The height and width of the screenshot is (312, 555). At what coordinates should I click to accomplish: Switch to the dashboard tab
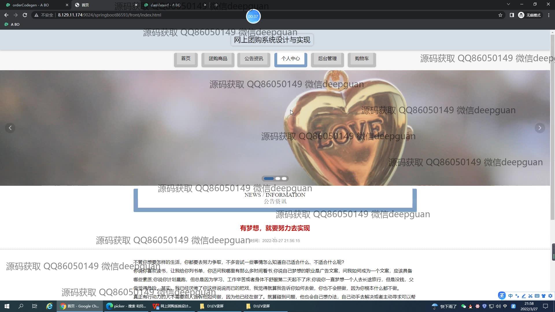pos(165,5)
